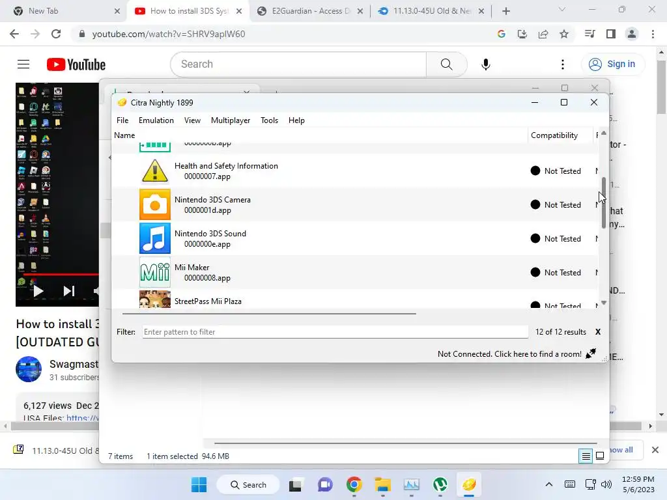Image resolution: width=667 pixels, height=500 pixels.
Task: Click Sign in on YouTube
Action: pyautogui.click(x=612, y=64)
